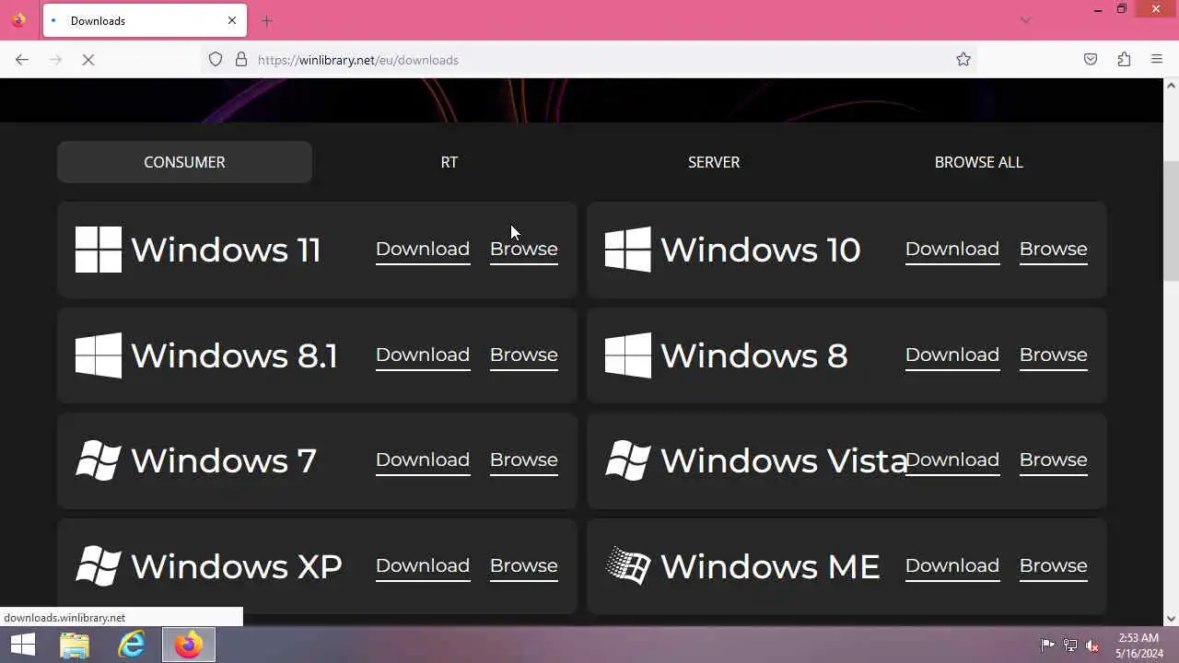This screenshot has width=1179, height=663.
Task: Click the Firefox taskbar button
Action: pyautogui.click(x=189, y=646)
